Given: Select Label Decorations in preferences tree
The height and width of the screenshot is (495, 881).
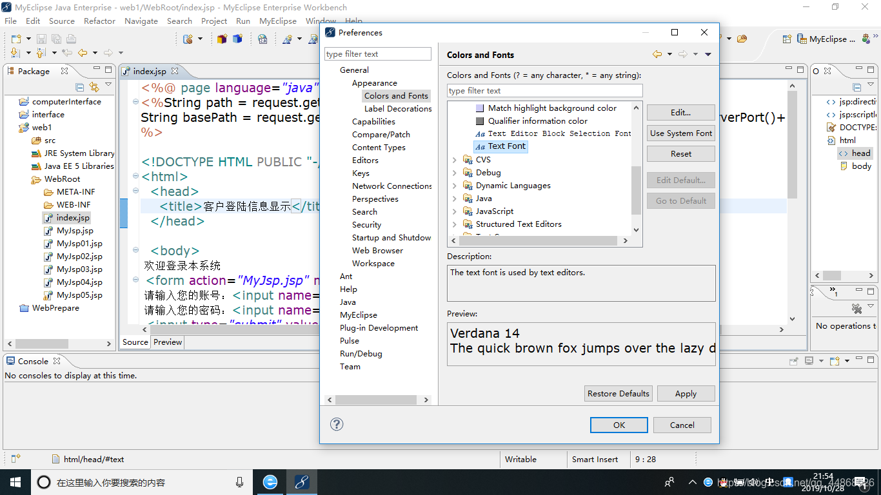Looking at the screenshot, I should click(x=398, y=109).
